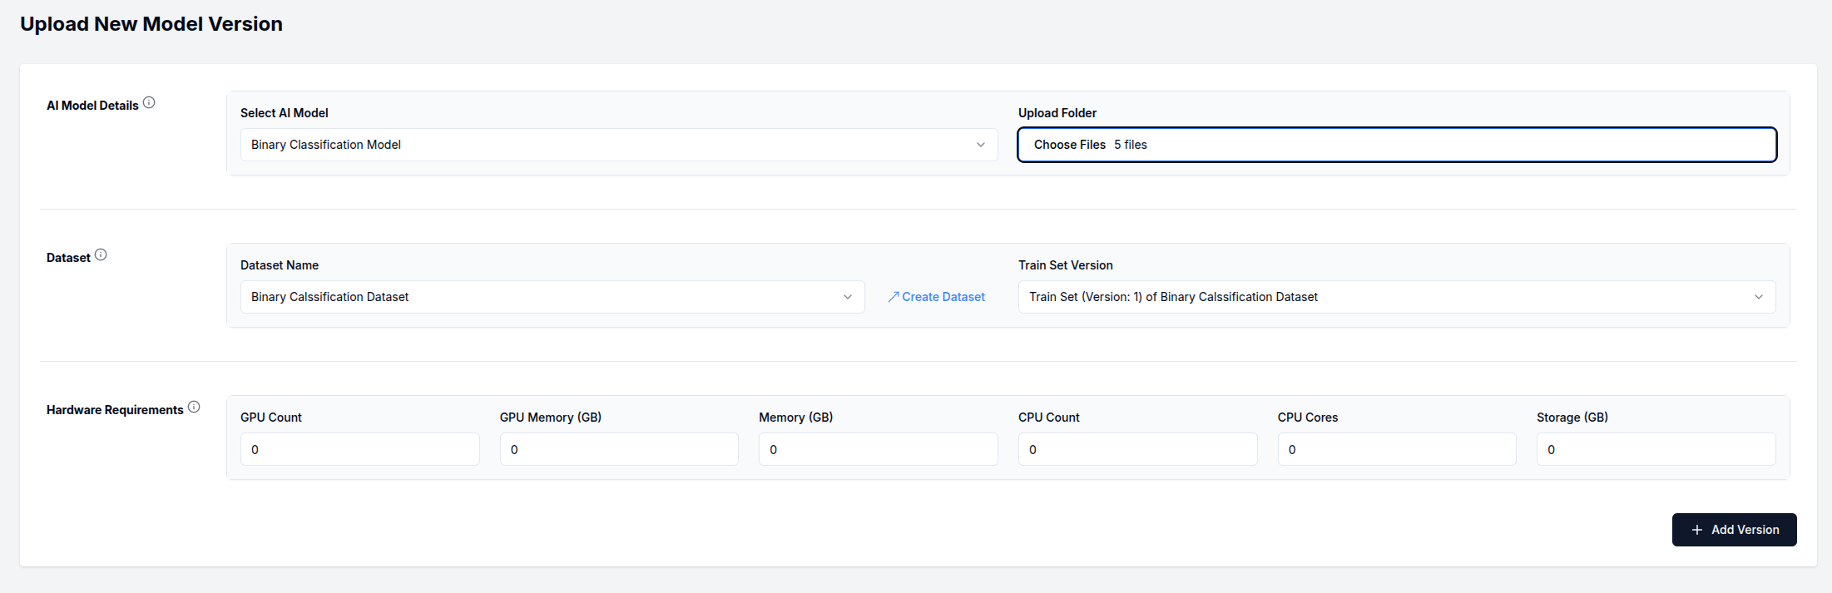The height and width of the screenshot is (593, 1832).
Task: Focus the GPU Memory (GB) input field
Action: click(619, 449)
